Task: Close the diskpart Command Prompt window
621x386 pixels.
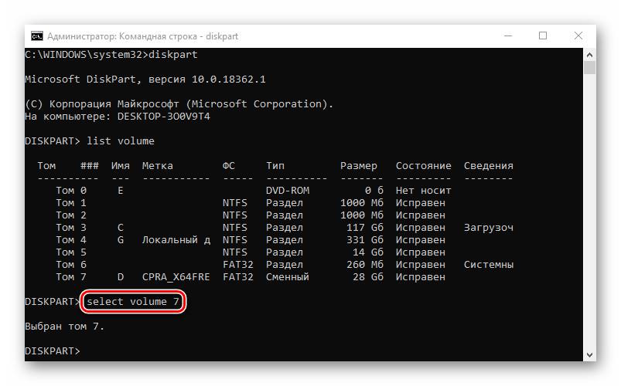Action: [578, 36]
